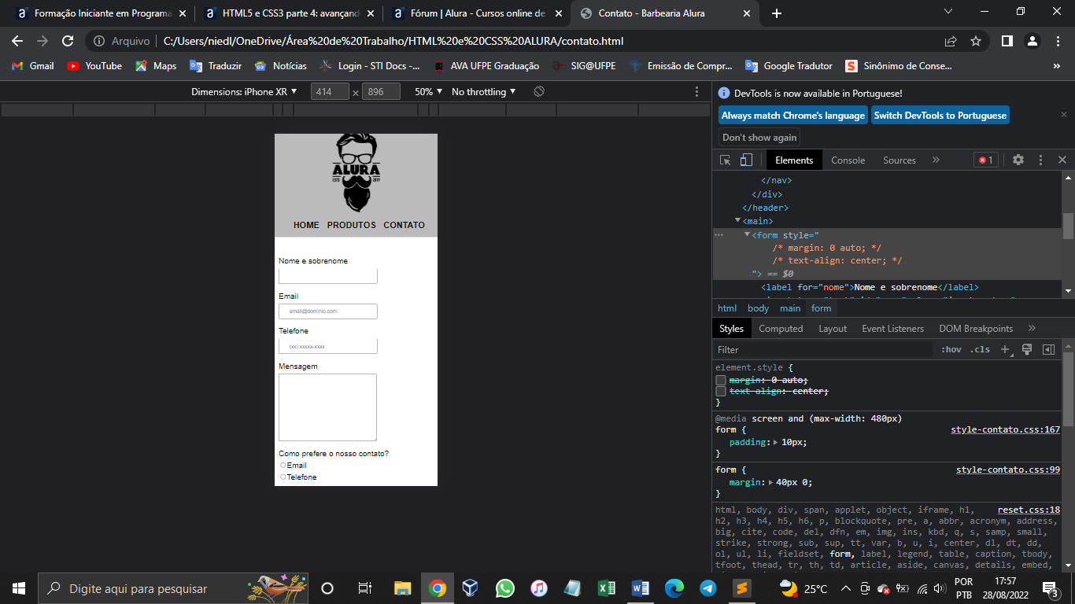The image size is (1075, 604).
Task: Add a new style rule plus icon
Action: tap(1005, 349)
